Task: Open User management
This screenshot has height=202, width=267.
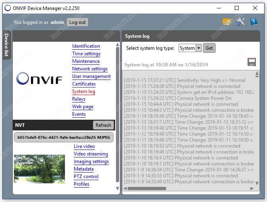Action: click(91, 76)
